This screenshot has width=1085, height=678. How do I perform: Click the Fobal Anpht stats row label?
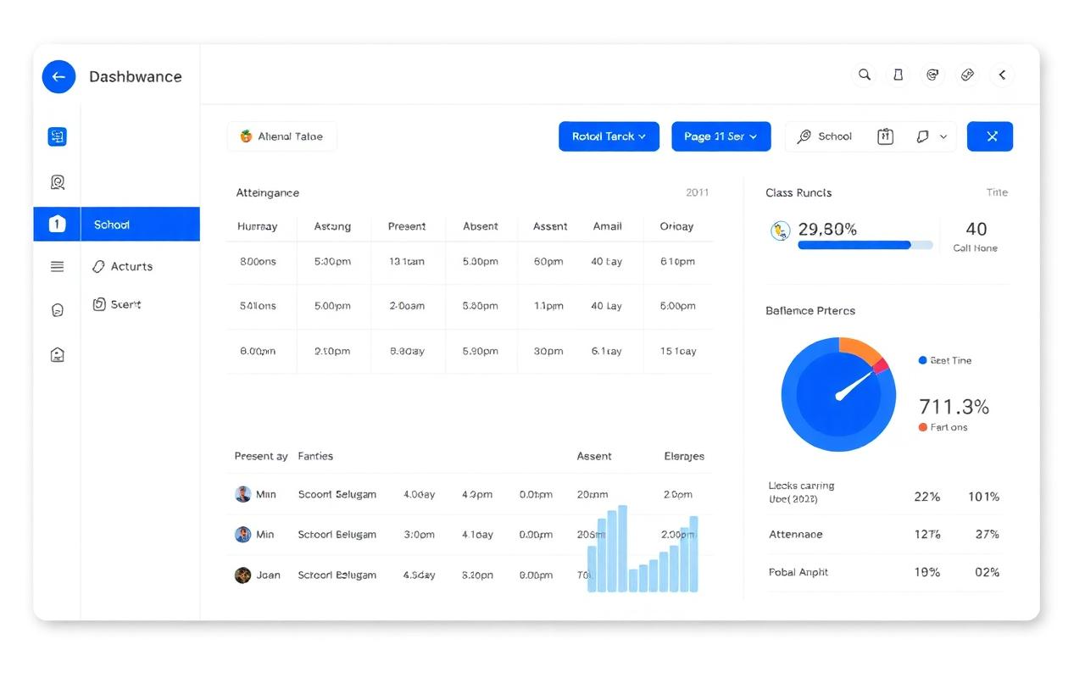[x=798, y=572]
